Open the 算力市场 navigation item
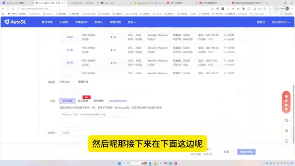The image size is (295, 166). [x=47, y=22]
